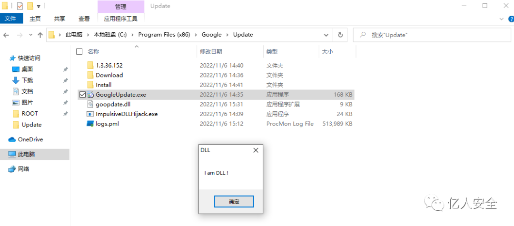Open help with question mark icon

[510, 19]
